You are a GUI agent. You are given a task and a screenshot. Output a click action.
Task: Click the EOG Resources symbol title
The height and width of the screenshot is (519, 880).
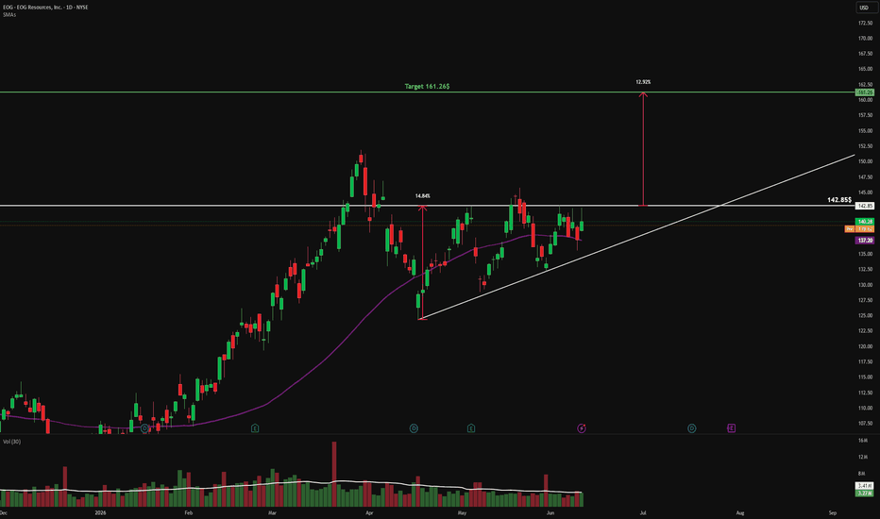click(45, 8)
